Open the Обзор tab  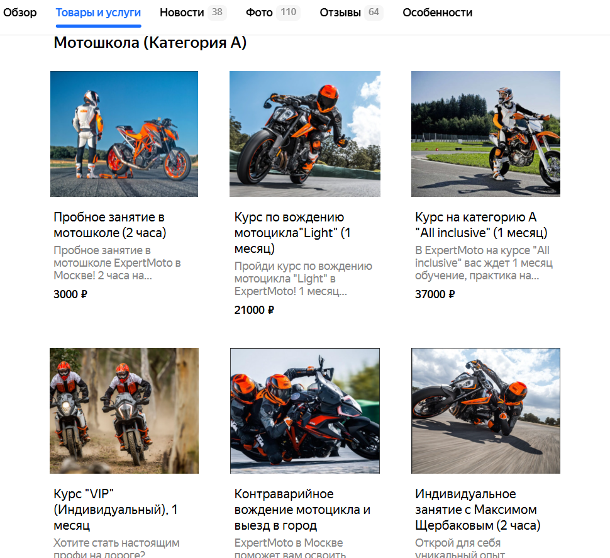pos(20,13)
